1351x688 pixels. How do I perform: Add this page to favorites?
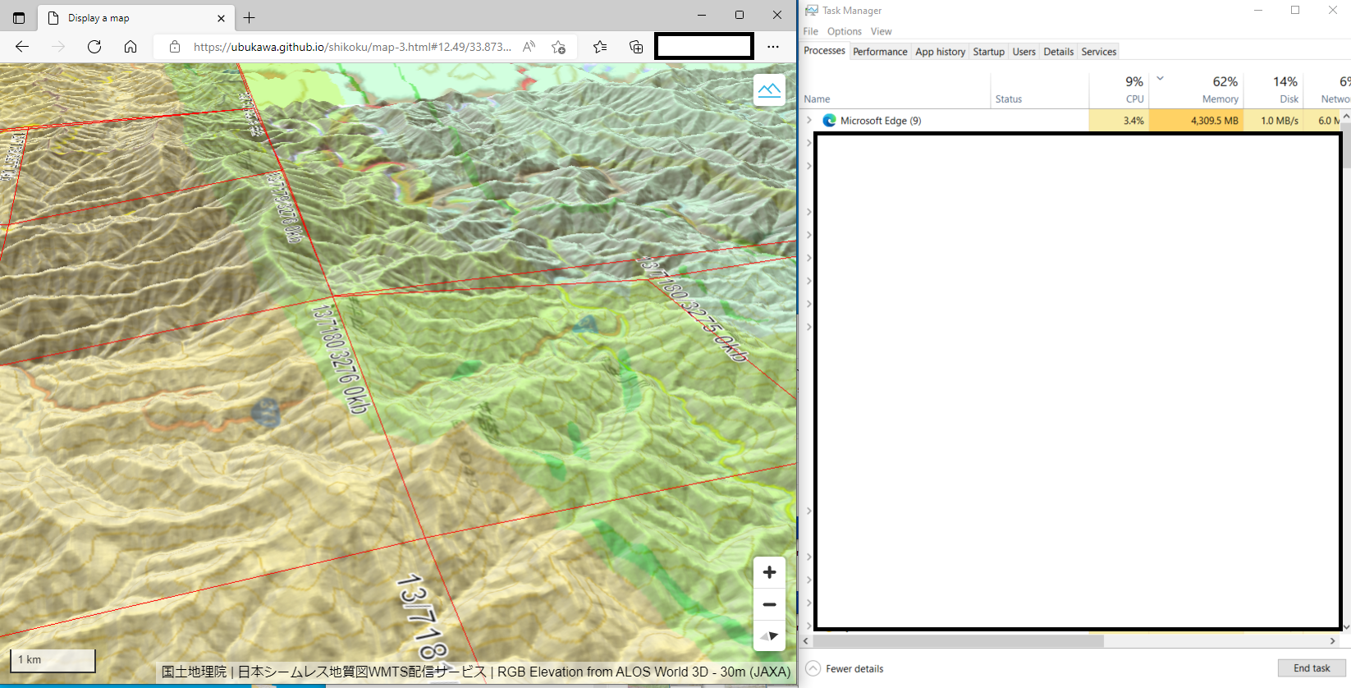559,47
